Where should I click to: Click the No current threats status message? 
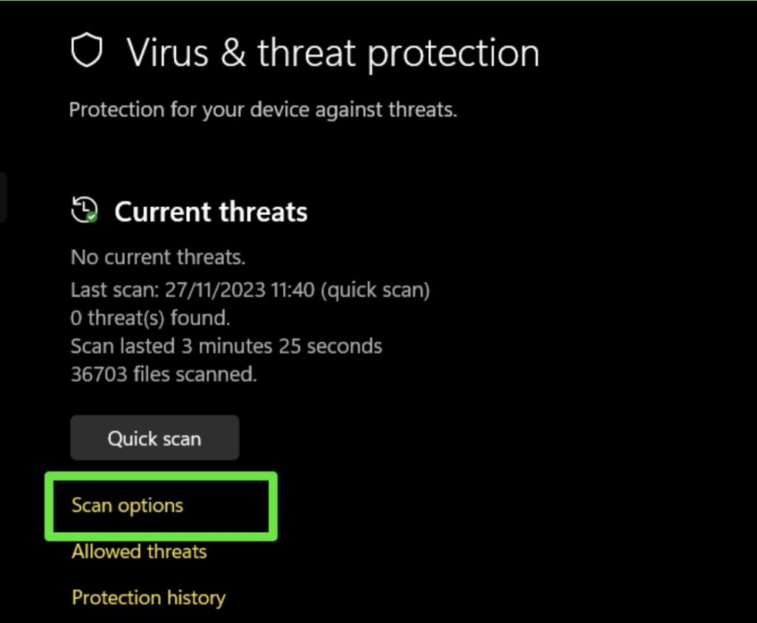[157, 256]
